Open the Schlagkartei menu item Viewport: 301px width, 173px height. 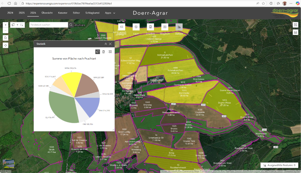pyautogui.click(x=92, y=13)
